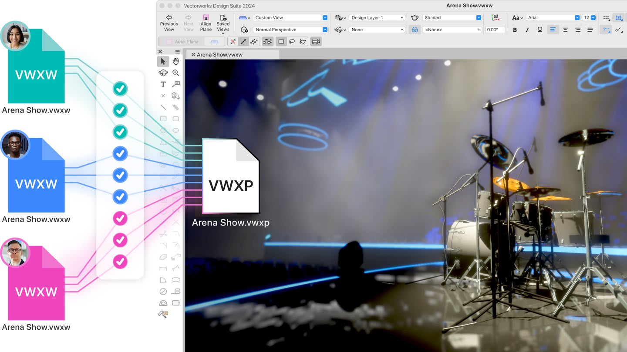Click the teapot render mode icon
The image size is (627, 352).
pyautogui.click(x=415, y=18)
